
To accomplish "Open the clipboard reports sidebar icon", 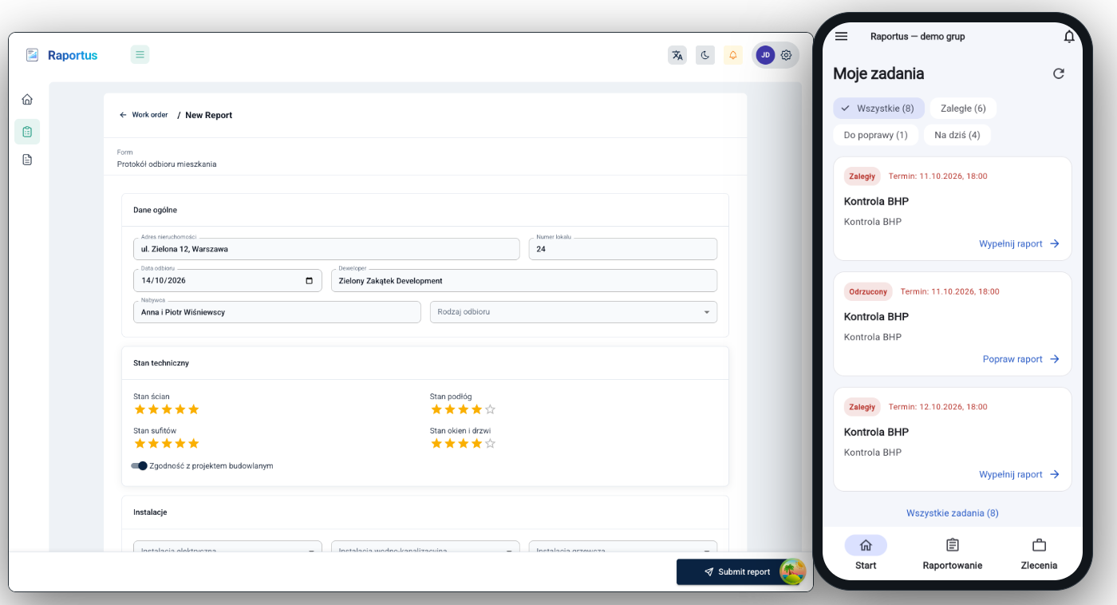I will 27,132.
